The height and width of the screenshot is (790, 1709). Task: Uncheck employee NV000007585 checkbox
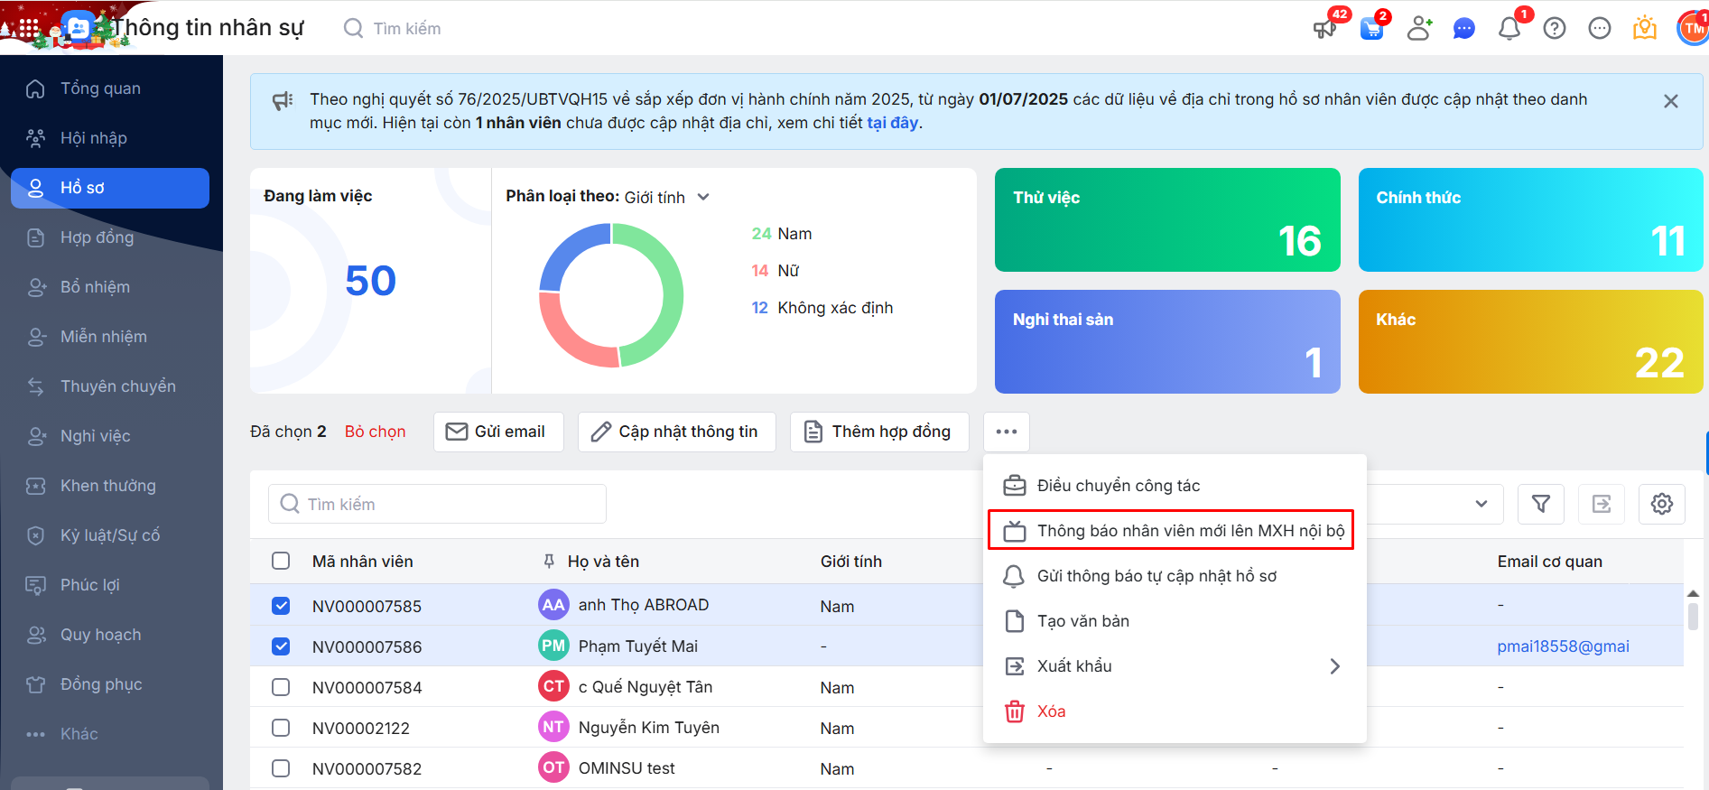pos(281,606)
